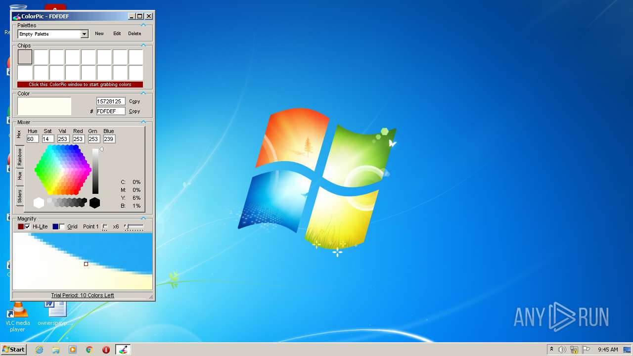
Task: Click the Delete palette button
Action: coord(135,34)
